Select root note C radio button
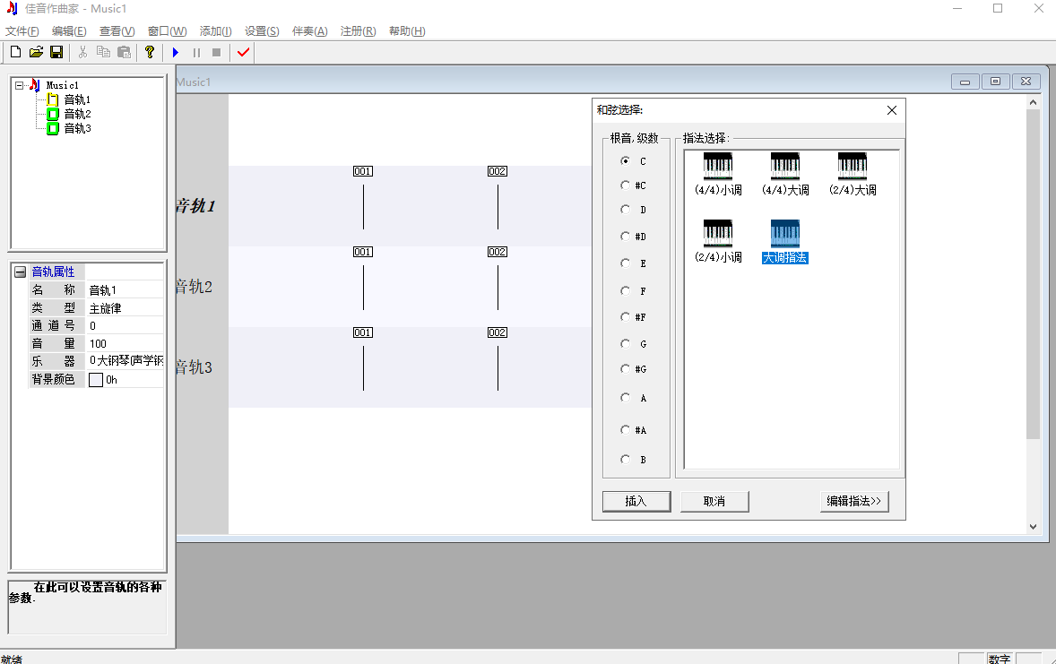Viewport: 1056px width, 664px height. coord(626,161)
